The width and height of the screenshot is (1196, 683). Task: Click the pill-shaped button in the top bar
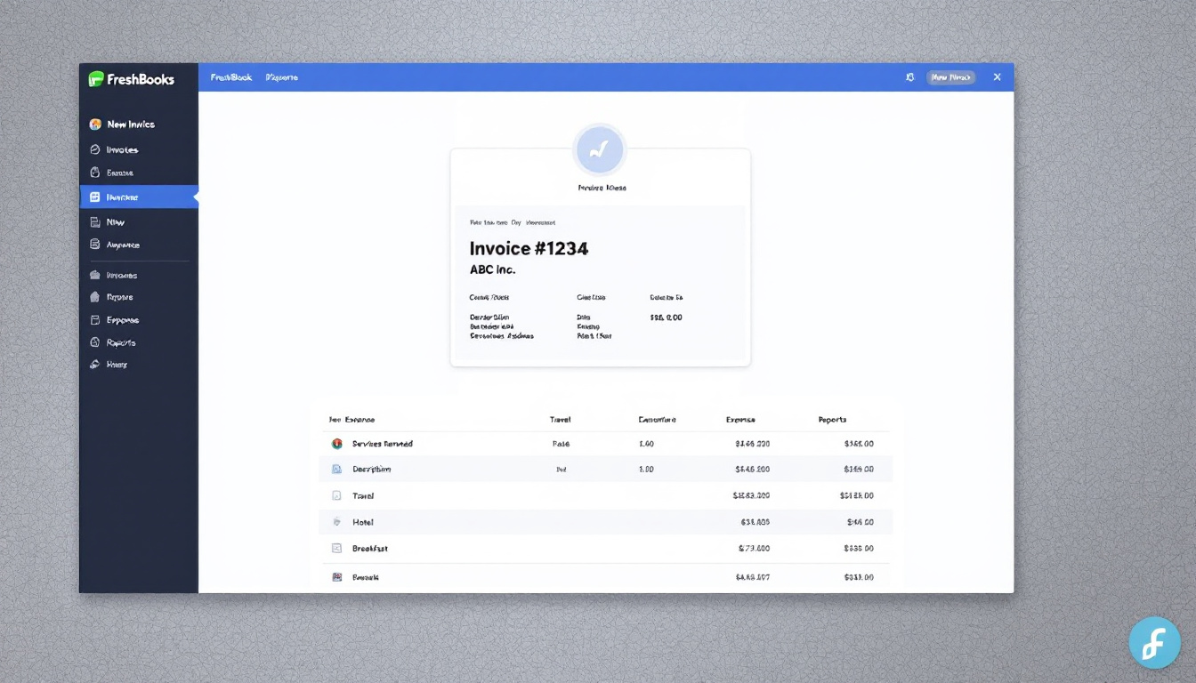(950, 77)
